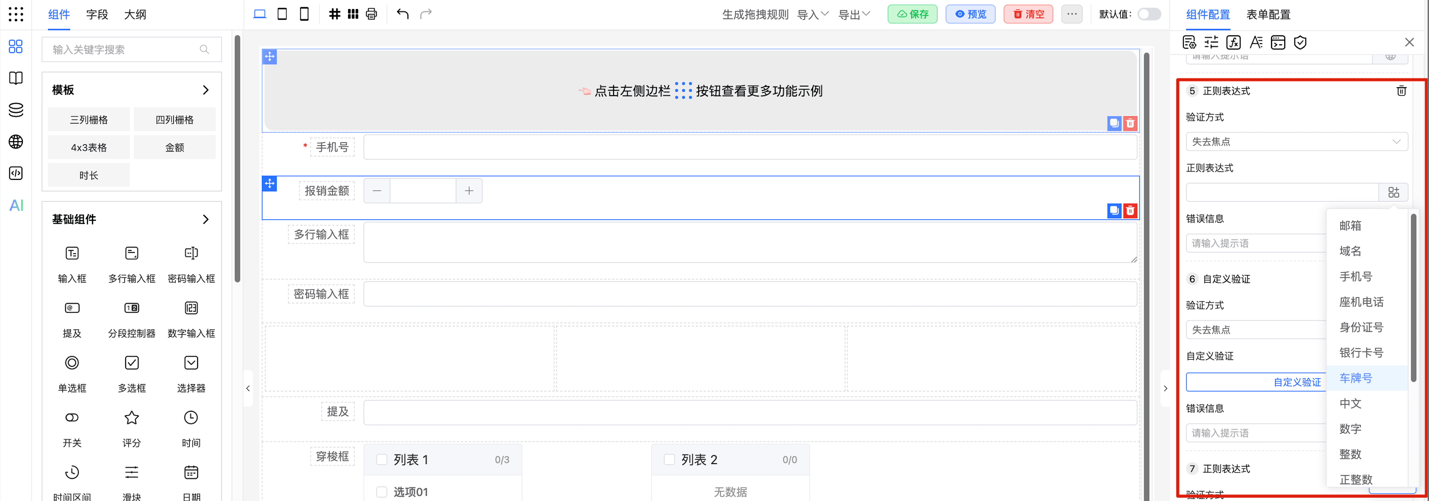Select 车牌号 from the regex list
Image resolution: width=1429 pixels, height=501 pixels.
pos(1355,378)
